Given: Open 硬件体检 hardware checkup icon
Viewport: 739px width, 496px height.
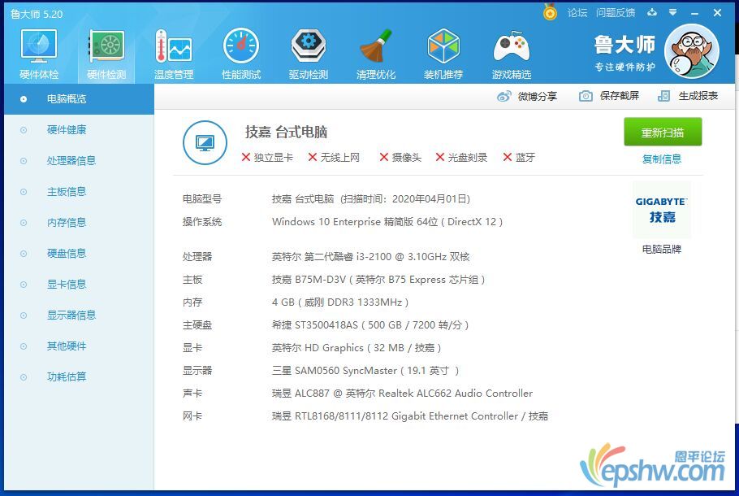Looking at the screenshot, I should pos(39,46).
